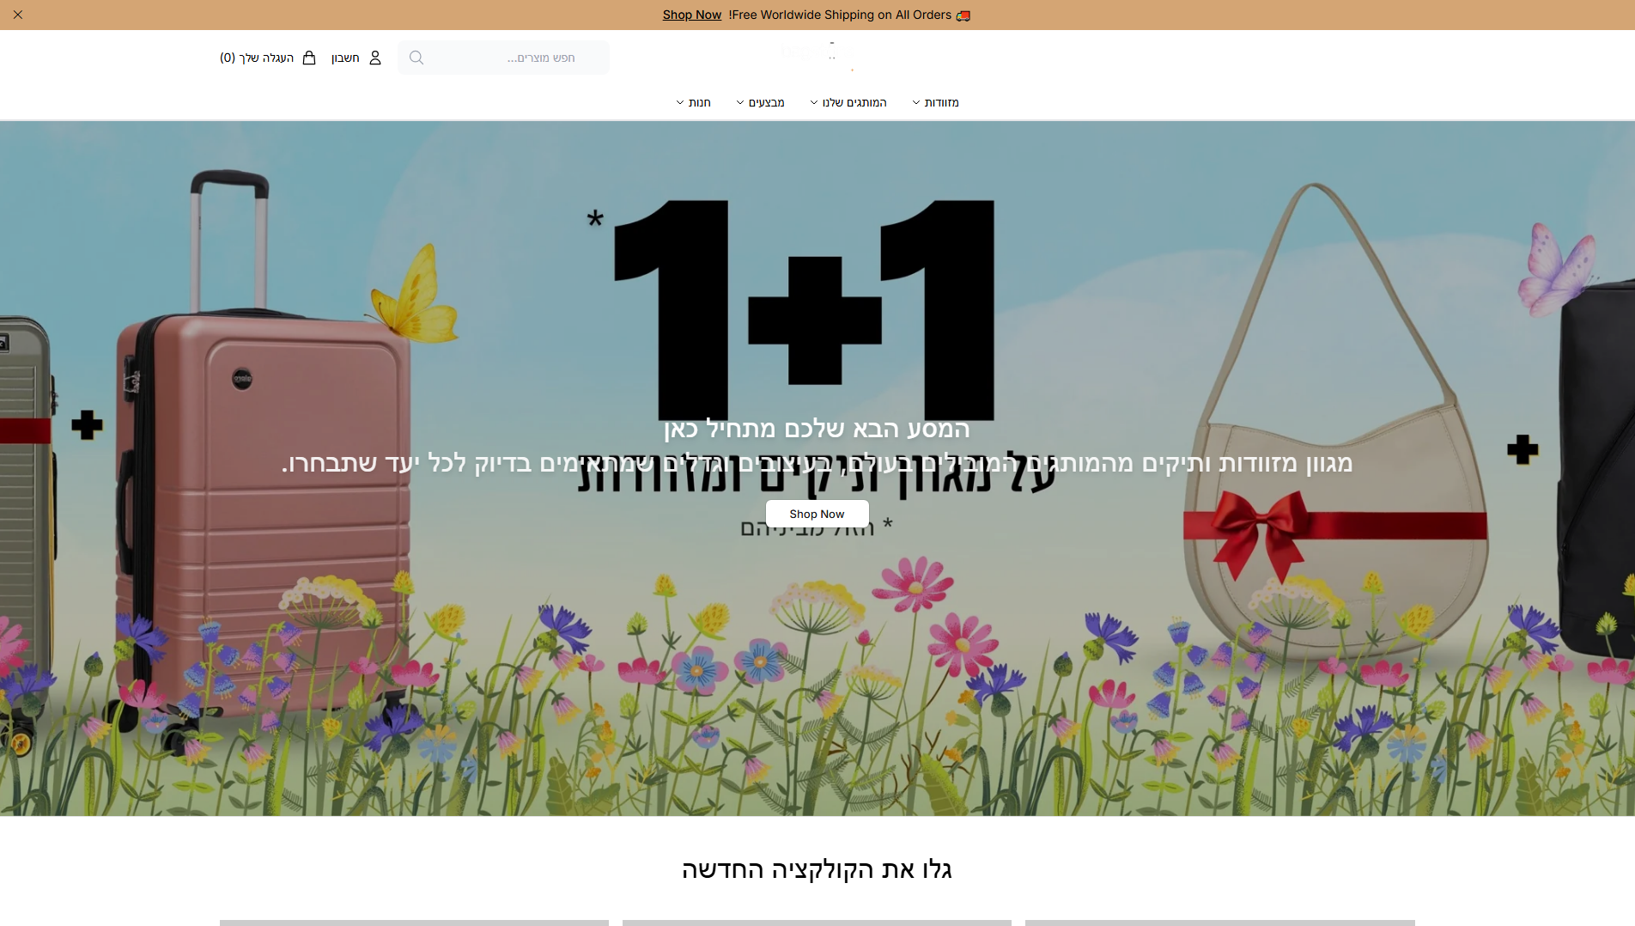Click the search magnifier icon

click(416, 58)
